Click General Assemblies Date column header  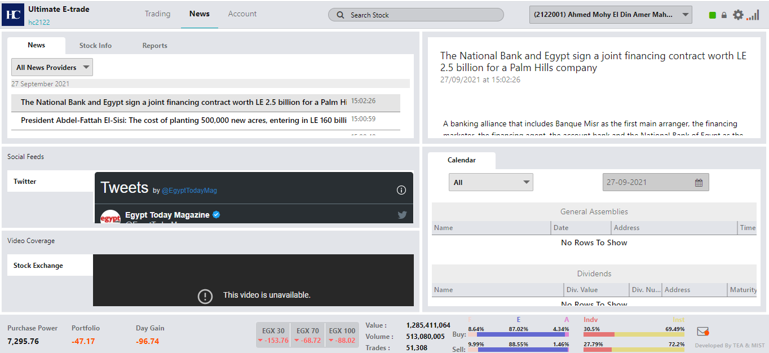tap(581, 228)
